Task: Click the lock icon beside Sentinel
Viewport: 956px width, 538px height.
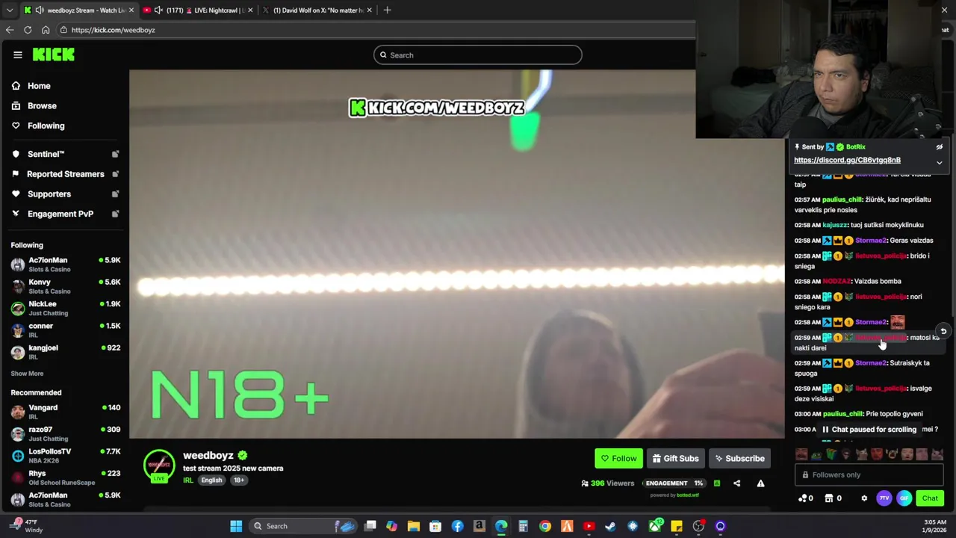Action: (x=115, y=154)
